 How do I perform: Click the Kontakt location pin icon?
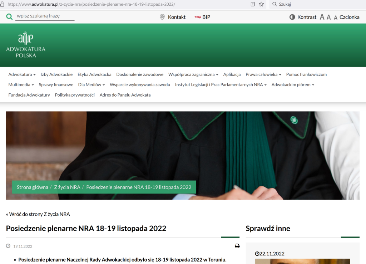pos(162,17)
